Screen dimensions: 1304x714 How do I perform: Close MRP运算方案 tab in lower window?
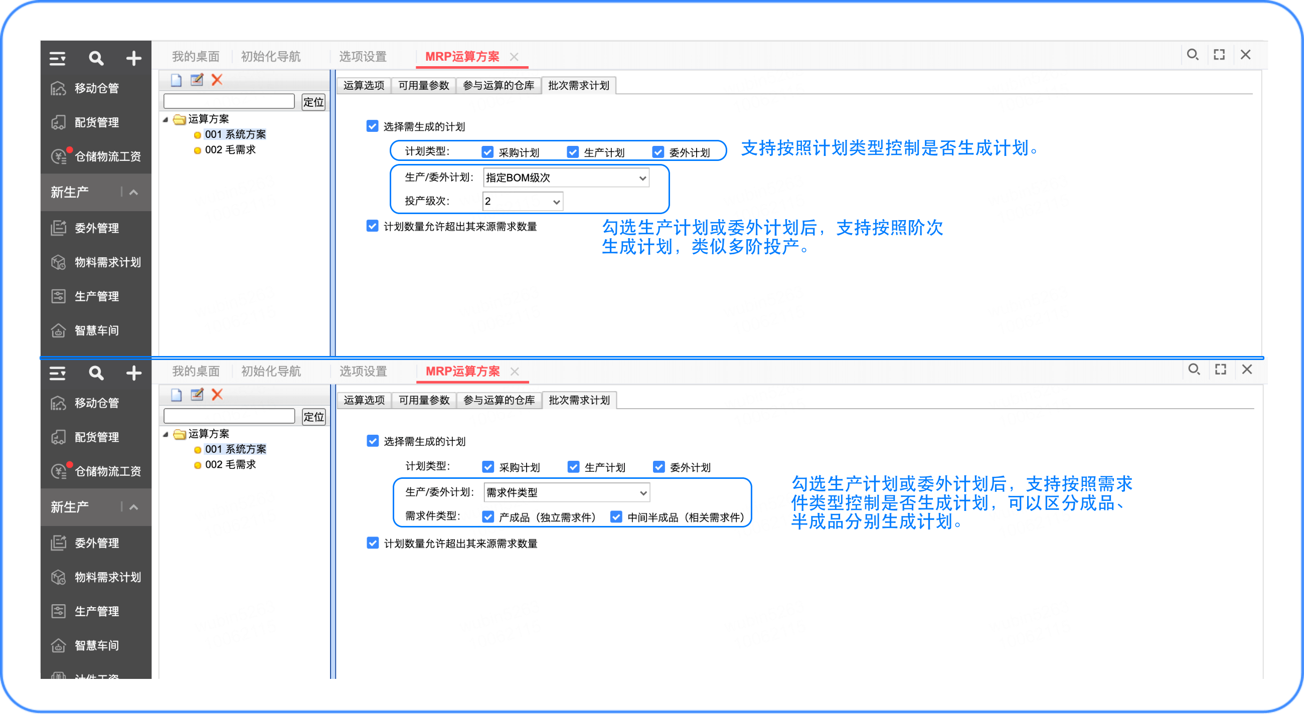515,372
